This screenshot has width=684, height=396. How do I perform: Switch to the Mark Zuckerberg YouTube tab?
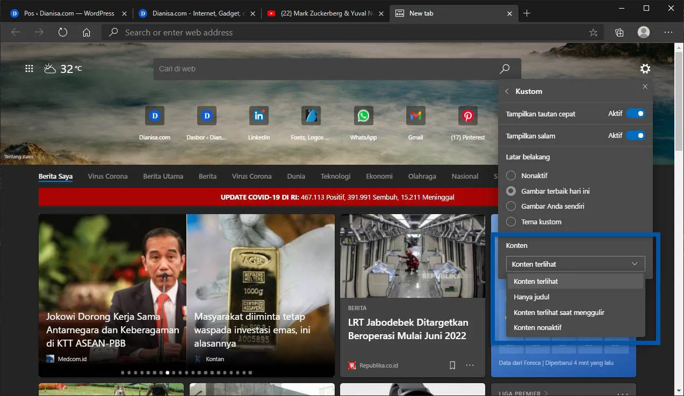click(322, 13)
